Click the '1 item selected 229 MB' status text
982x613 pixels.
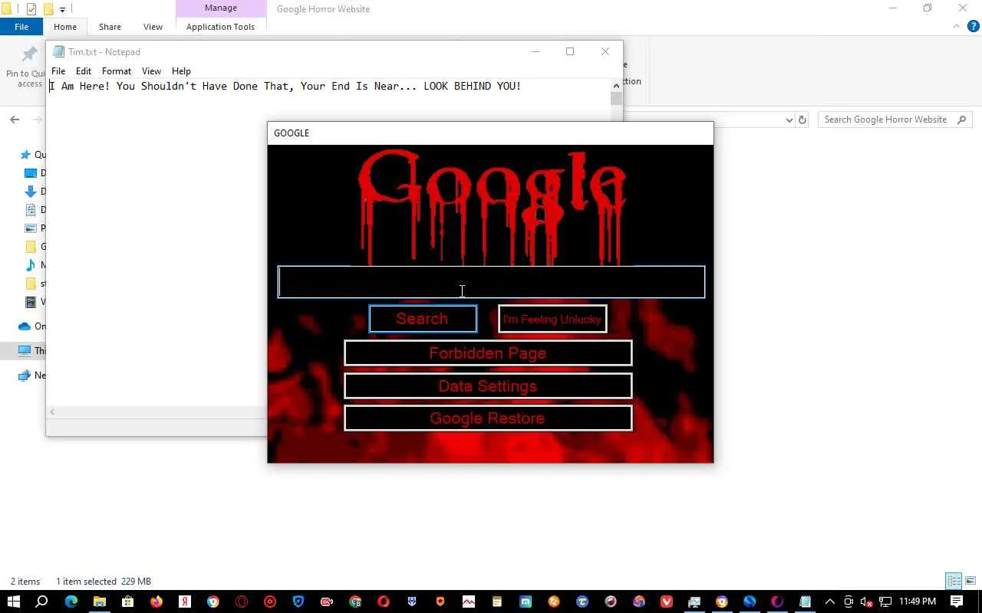[x=104, y=582]
